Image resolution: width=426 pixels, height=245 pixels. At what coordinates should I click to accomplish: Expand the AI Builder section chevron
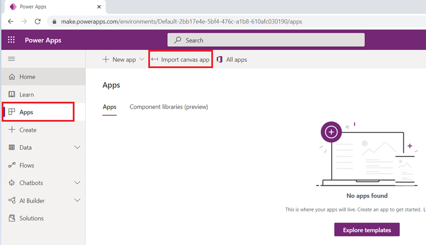click(x=77, y=200)
